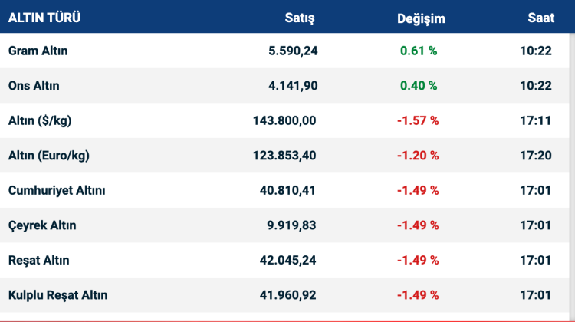Select the Saat column header
The width and height of the screenshot is (575, 322).
coord(540,18)
